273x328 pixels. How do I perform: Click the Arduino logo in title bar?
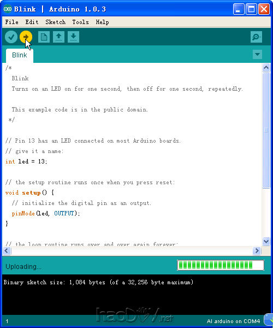coord(8,9)
